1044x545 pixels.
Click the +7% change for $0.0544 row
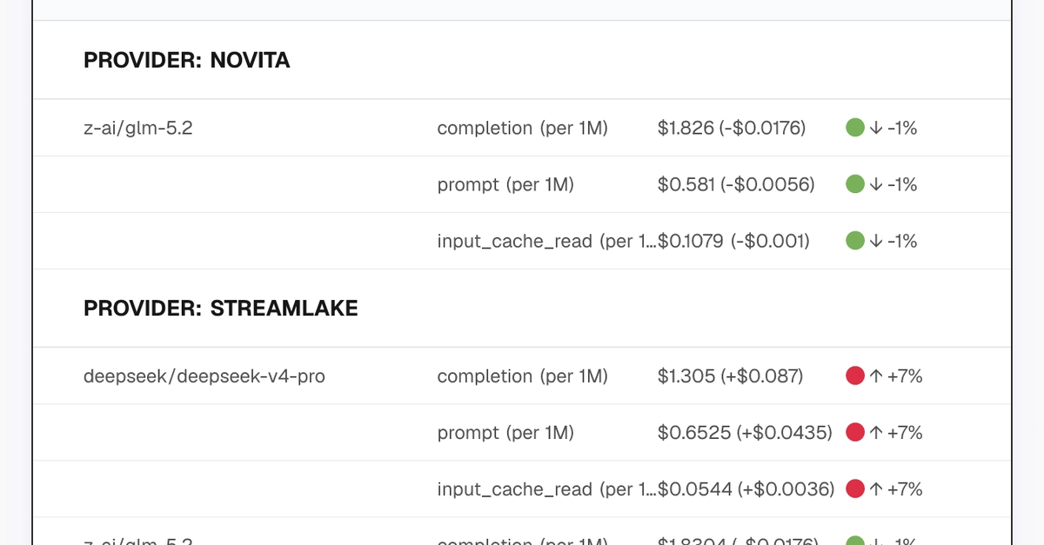[x=905, y=489]
